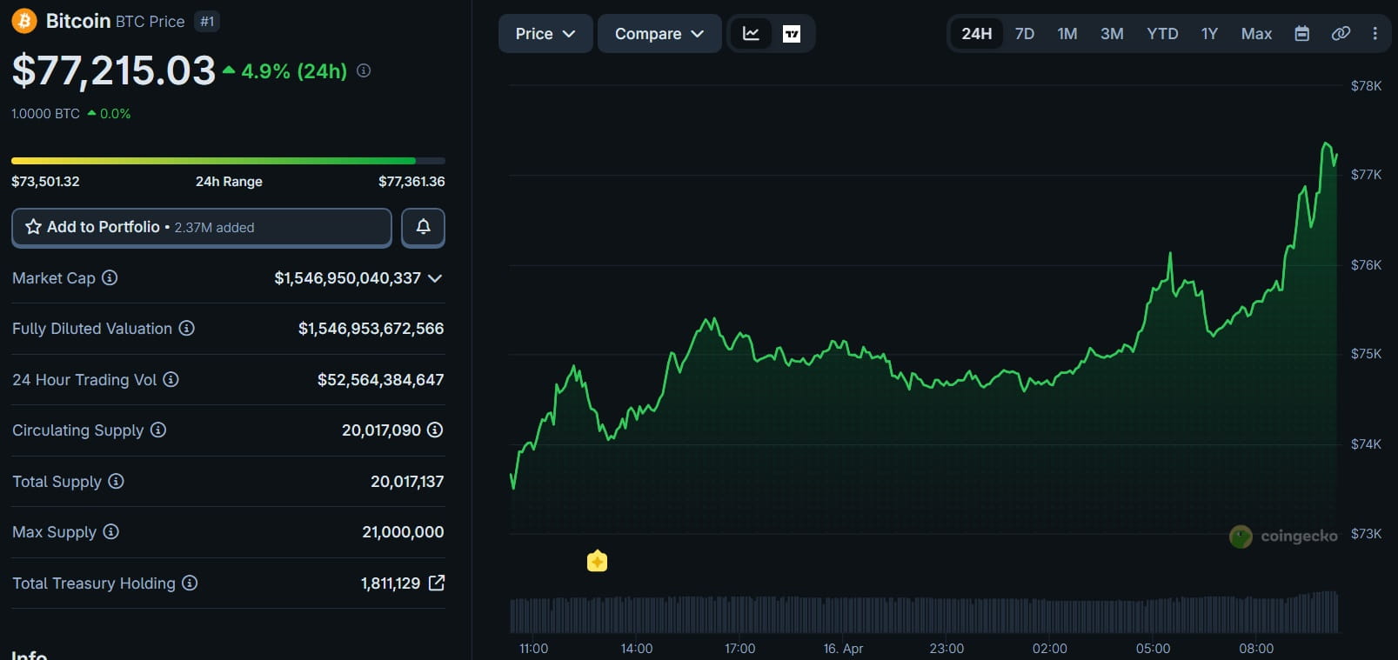Copy chart link via chain icon

[1341, 34]
